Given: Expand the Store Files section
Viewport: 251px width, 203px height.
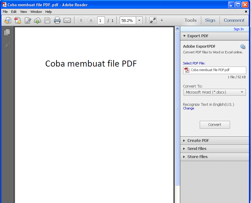Looking at the screenshot, I should click(214, 157).
